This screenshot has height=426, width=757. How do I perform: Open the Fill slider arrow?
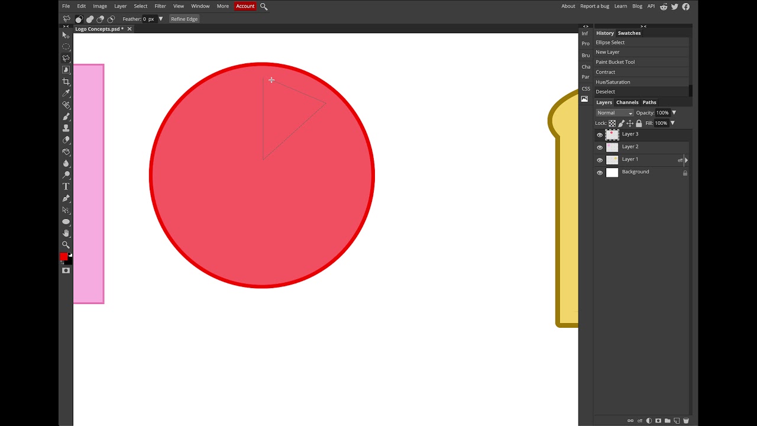672,123
